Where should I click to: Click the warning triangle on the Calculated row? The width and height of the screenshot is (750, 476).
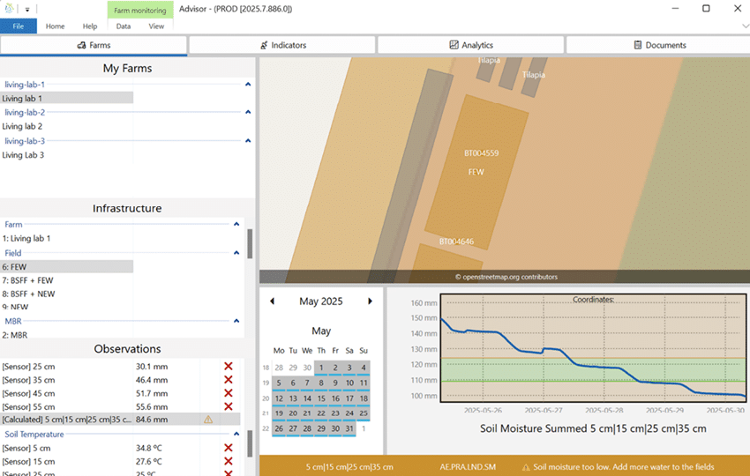coord(208,420)
